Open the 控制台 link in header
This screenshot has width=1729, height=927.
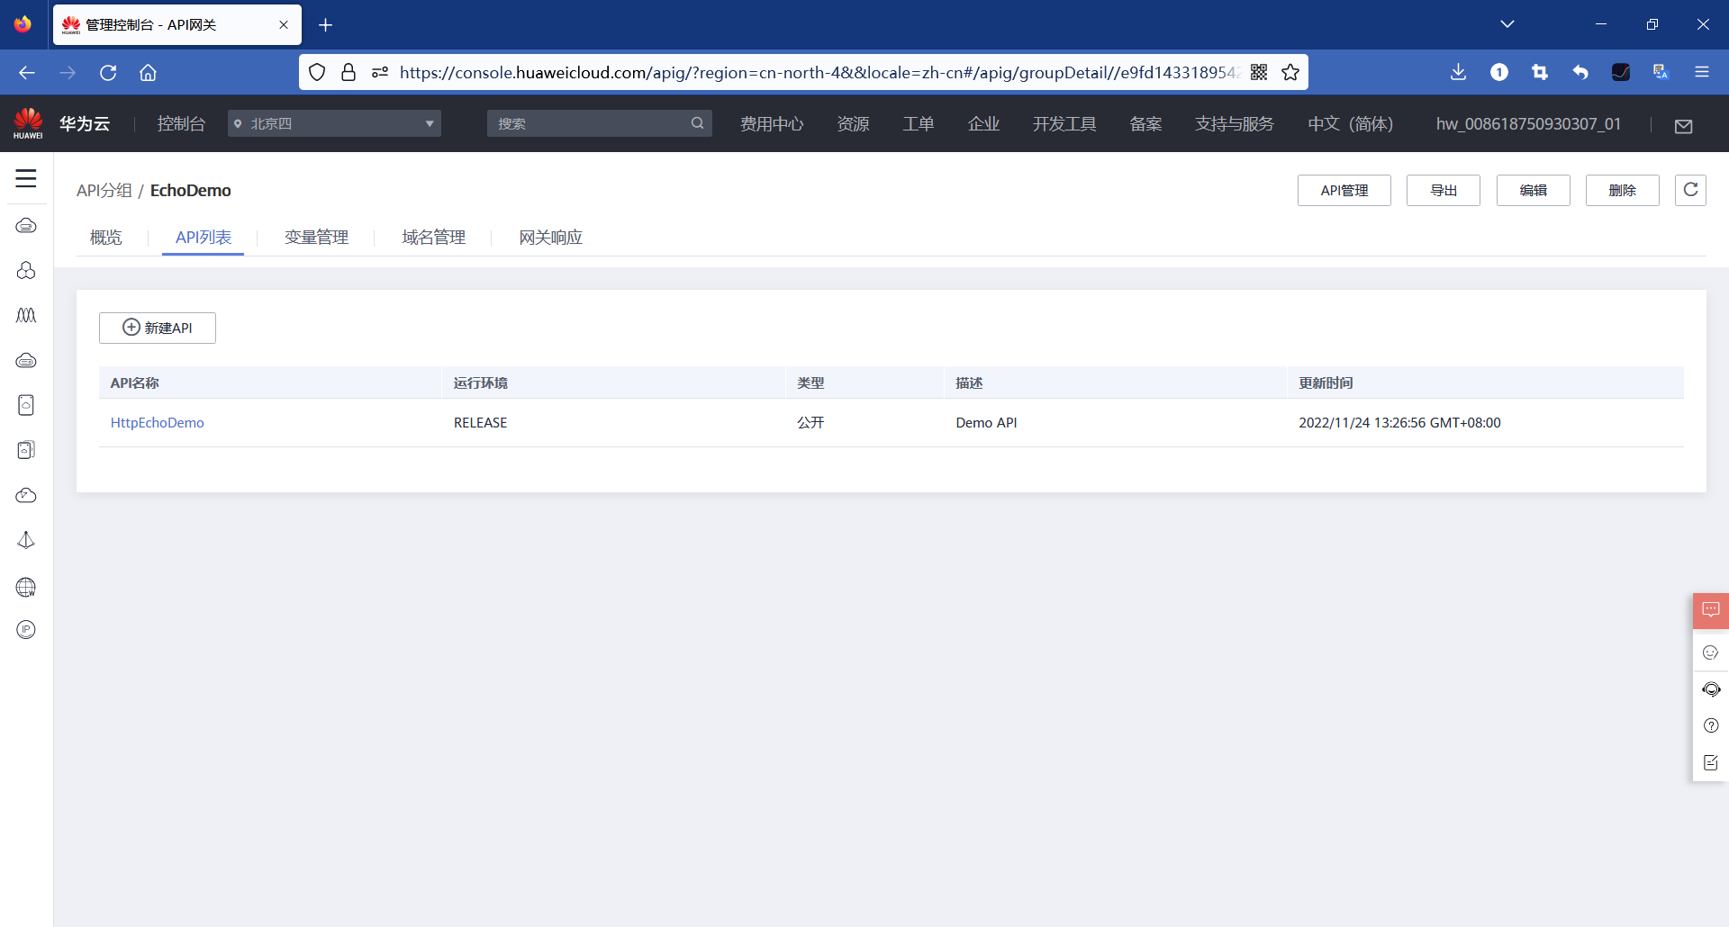coord(181,123)
